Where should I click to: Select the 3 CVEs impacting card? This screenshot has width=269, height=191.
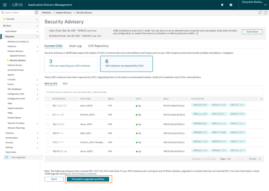71,64
